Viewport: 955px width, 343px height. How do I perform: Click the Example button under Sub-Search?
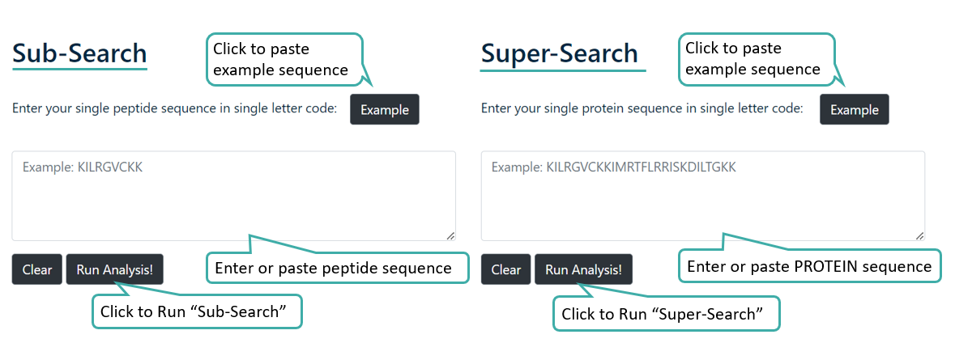[385, 109]
